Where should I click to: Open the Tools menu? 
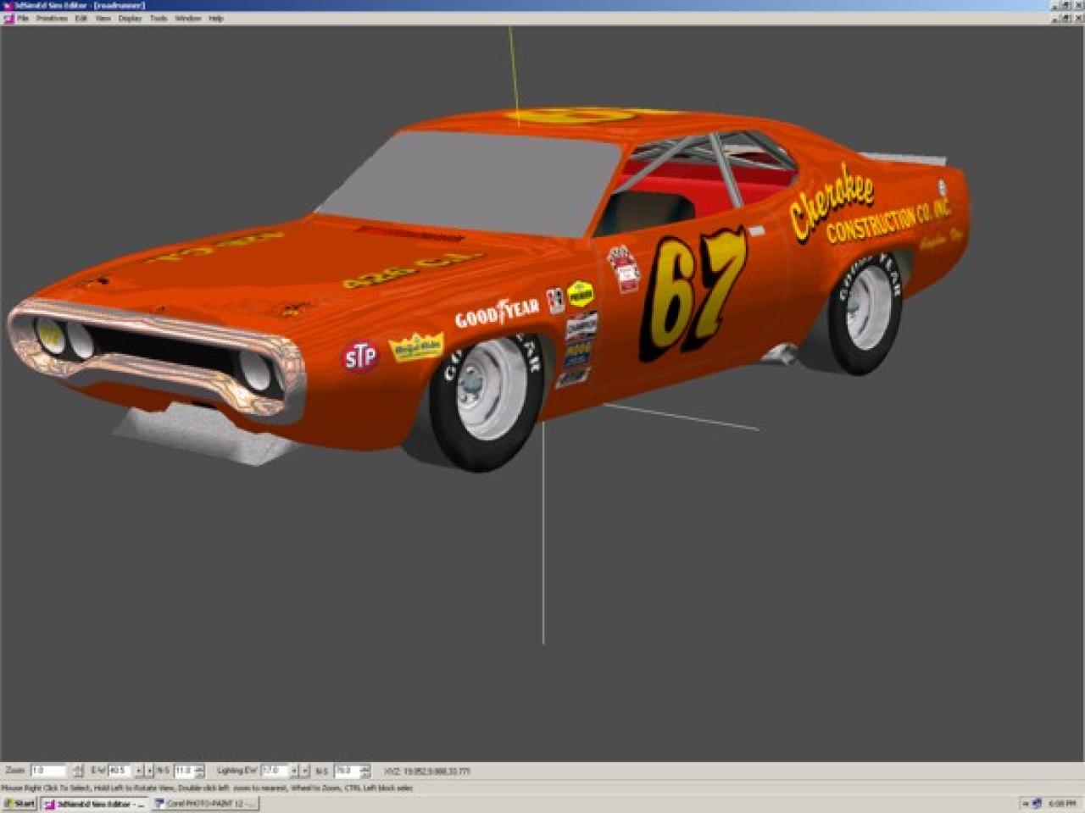tap(159, 18)
